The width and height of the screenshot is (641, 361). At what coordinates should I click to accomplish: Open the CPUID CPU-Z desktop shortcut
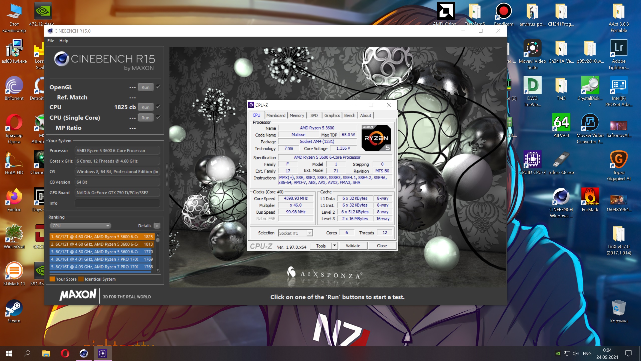tap(532, 162)
